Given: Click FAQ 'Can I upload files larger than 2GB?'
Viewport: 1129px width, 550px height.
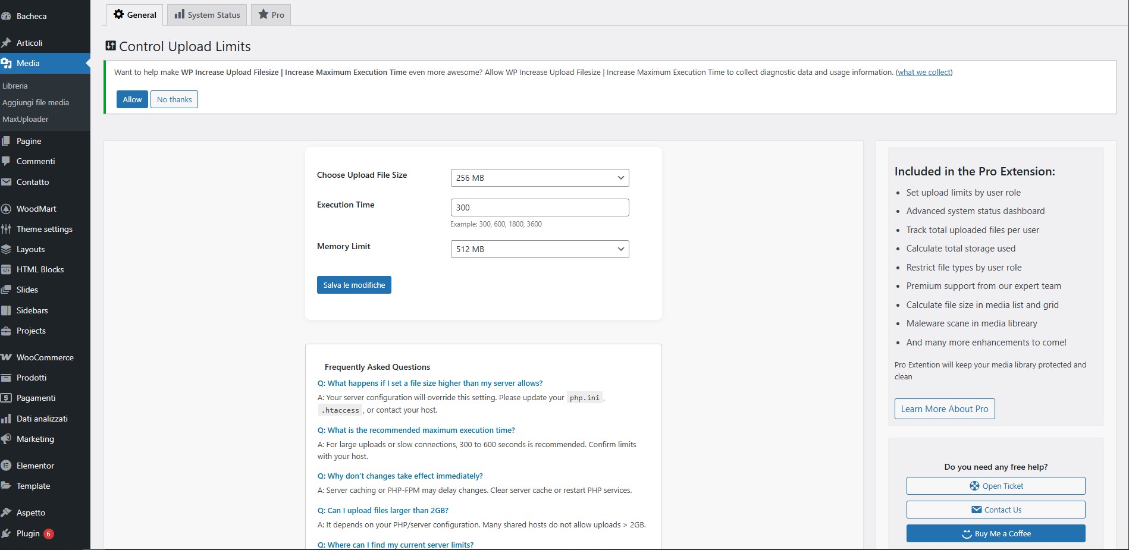Looking at the screenshot, I should click(x=383, y=511).
